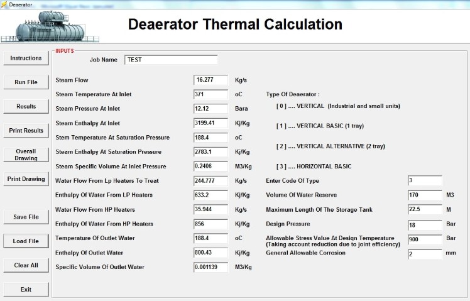
Task: Click Steam Temperature At Inlet field
Action: tap(210, 94)
